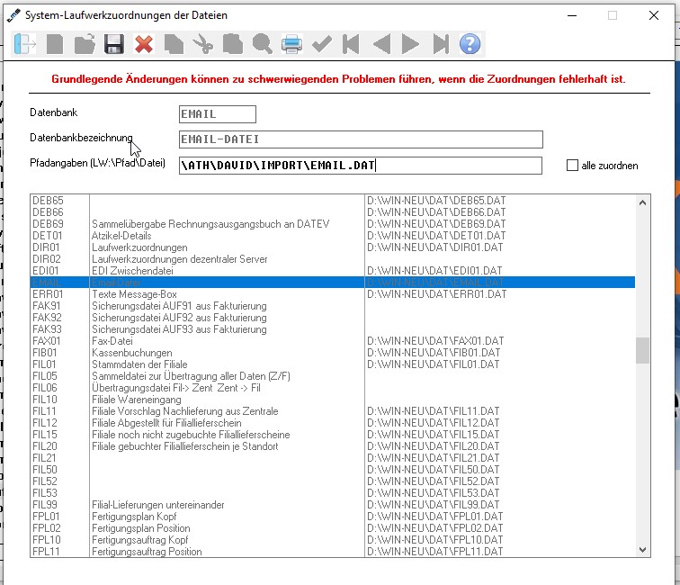Select the DEB65 row

[333, 201]
